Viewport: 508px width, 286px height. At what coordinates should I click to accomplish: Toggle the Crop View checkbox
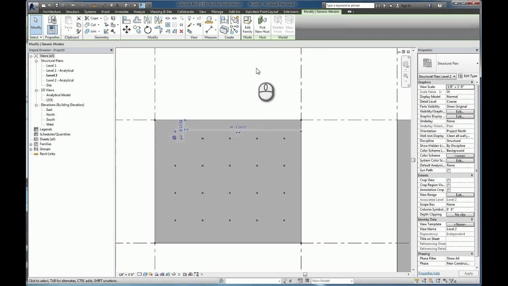click(x=449, y=180)
